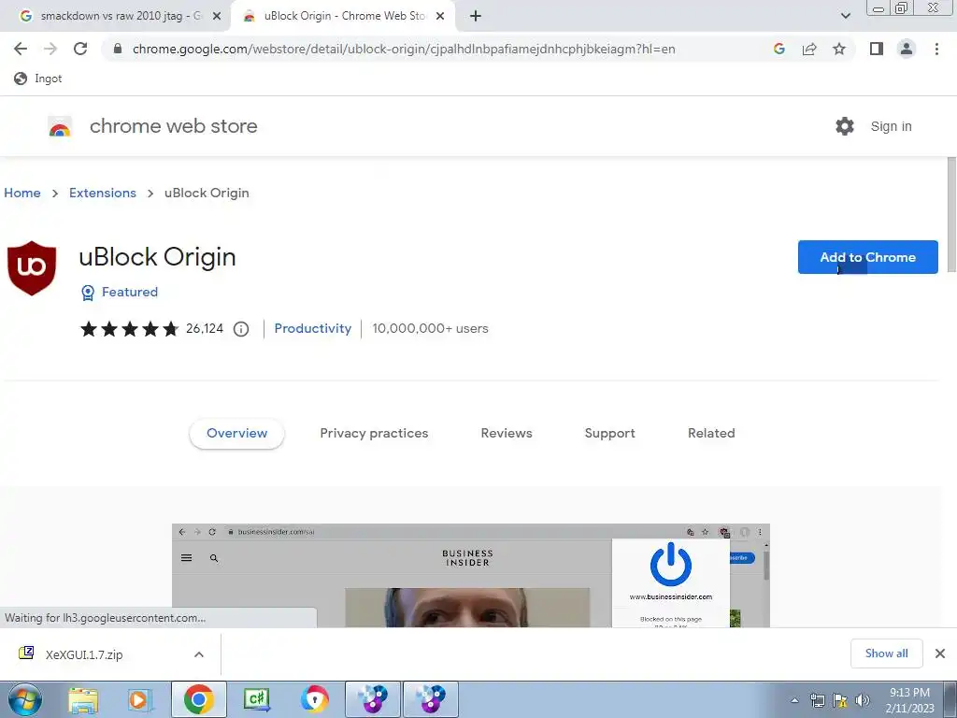Image resolution: width=957 pixels, height=718 pixels.
Task: Click the Chrome Web Store rainbow logo
Action: (60, 126)
